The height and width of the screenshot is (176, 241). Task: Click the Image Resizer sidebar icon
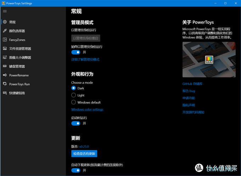coord(5,57)
